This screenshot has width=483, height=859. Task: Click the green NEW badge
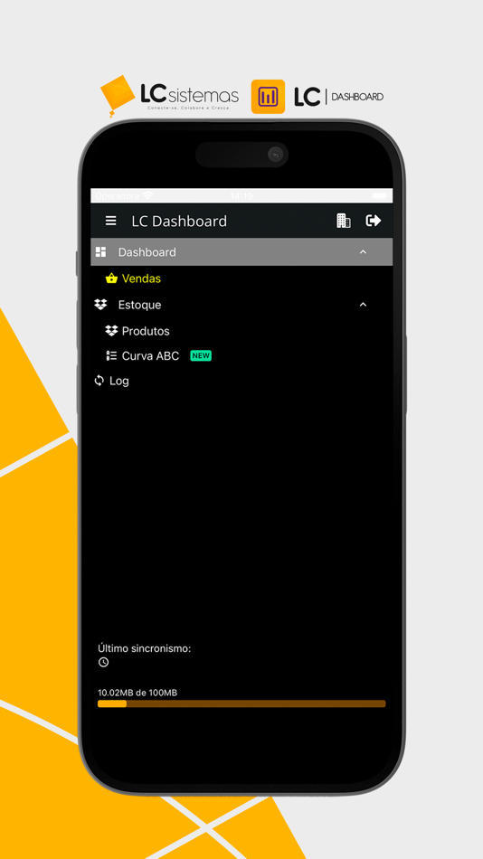(x=201, y=355)
